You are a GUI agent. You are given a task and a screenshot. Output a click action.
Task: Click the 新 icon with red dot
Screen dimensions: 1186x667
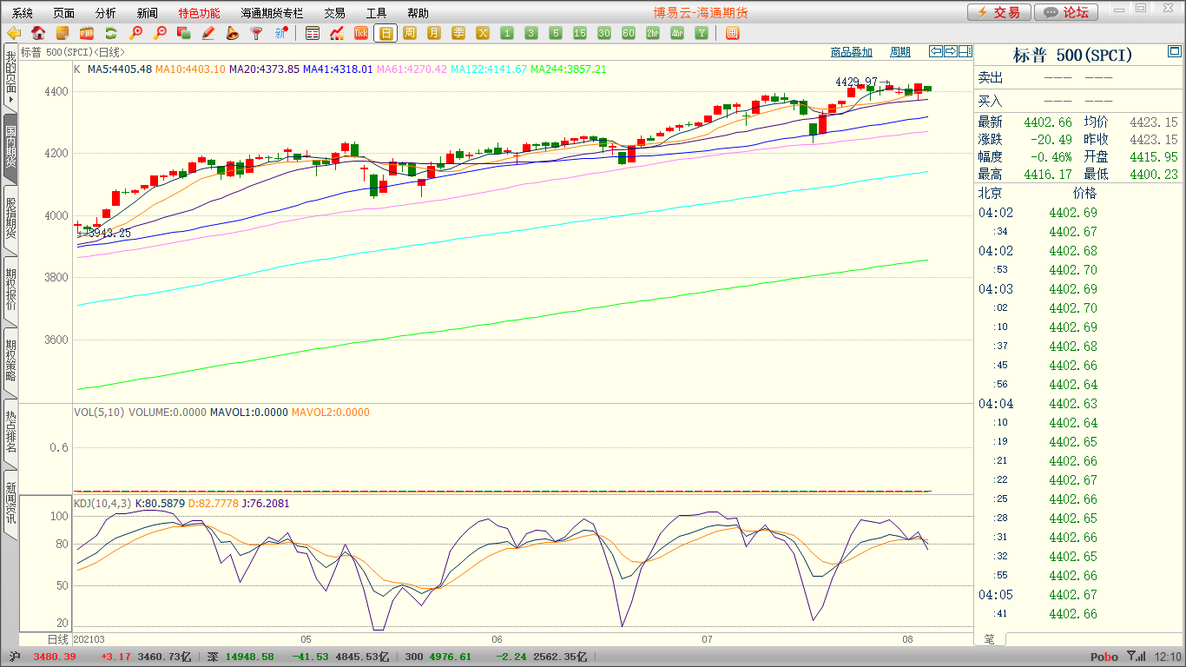point(280,33)
